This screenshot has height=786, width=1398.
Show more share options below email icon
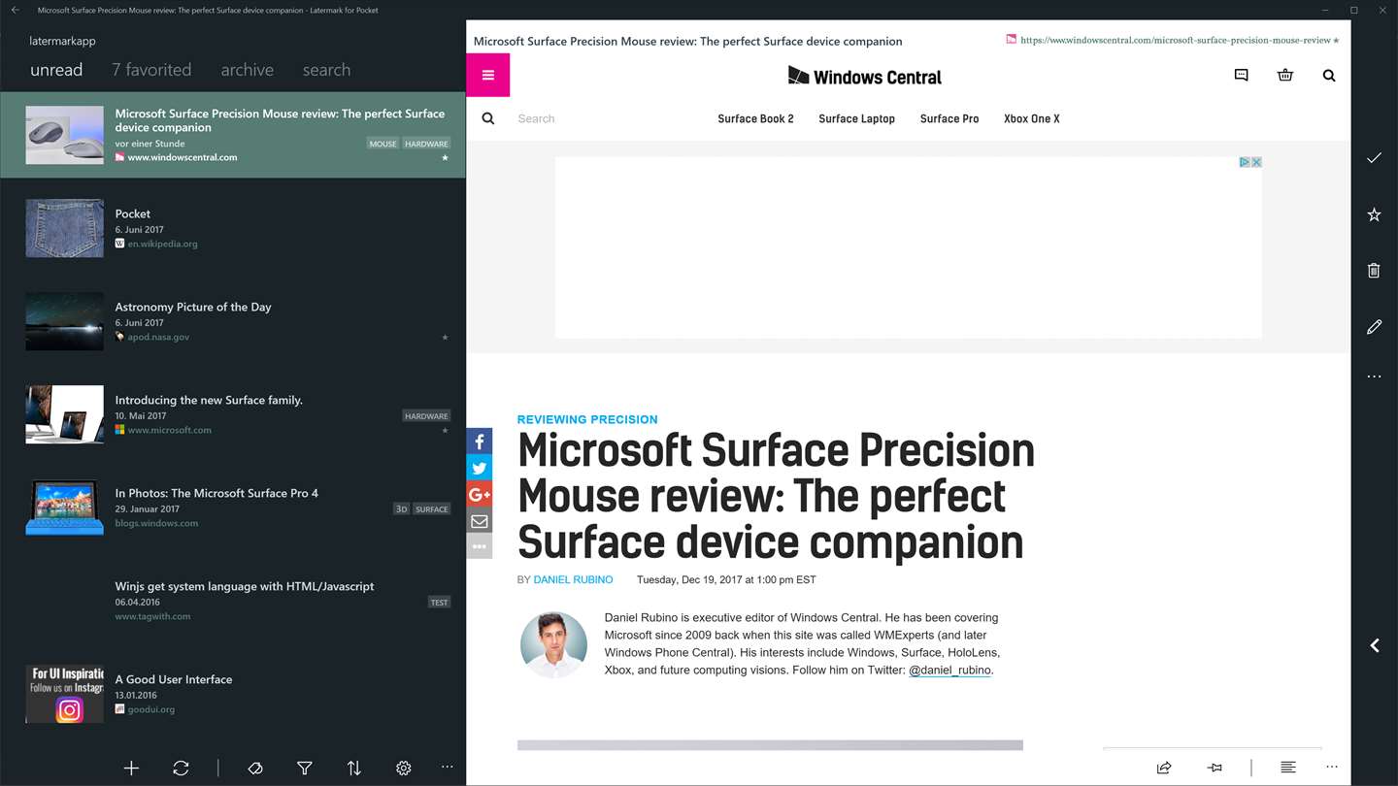(x=479, y=546)
